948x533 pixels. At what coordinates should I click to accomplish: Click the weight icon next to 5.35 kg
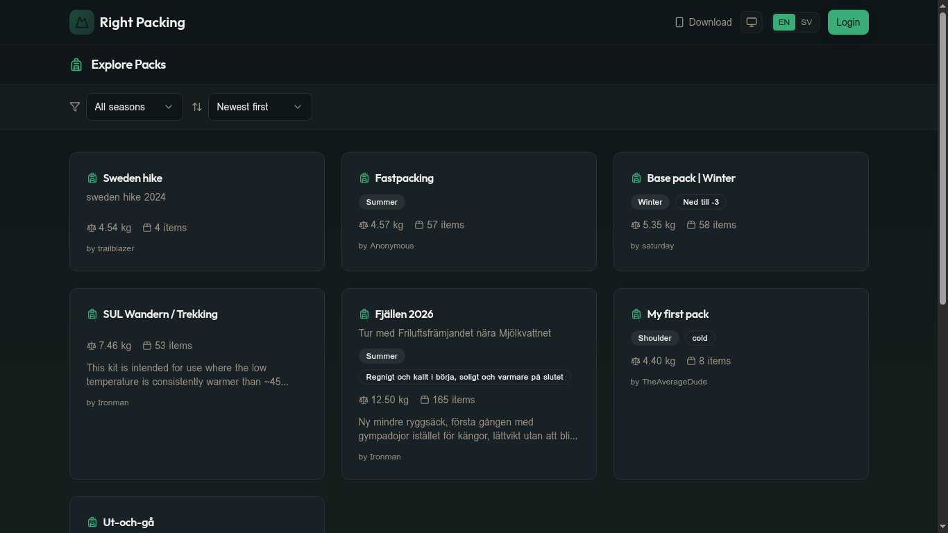tap(635, 225)
